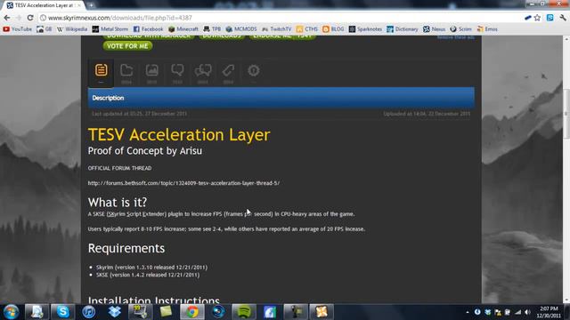Open the GB bookmark

[x=44, y=29]
